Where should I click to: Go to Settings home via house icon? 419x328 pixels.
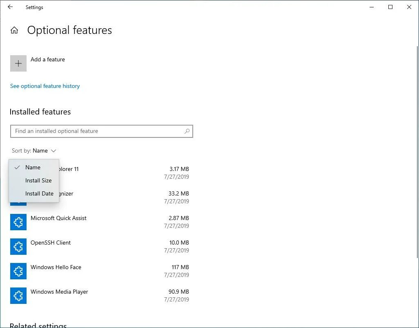click(14, 30)
